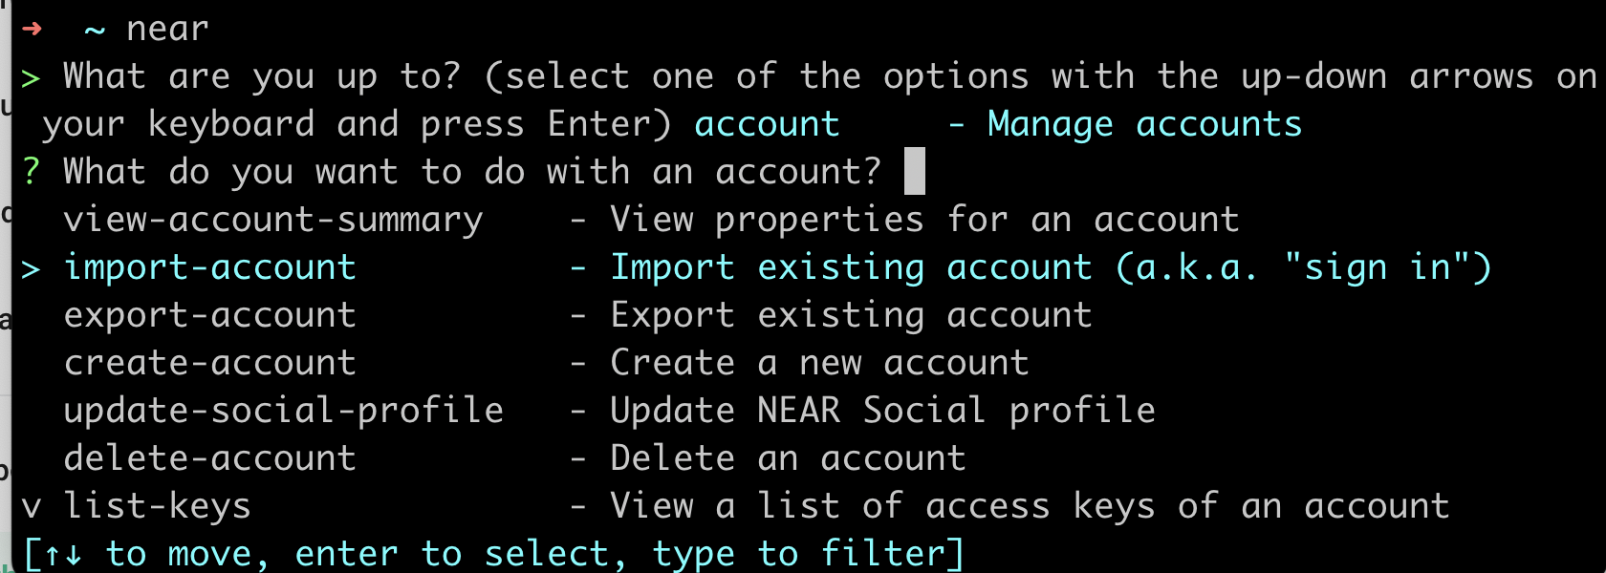Click the green question mark prompt icon
The width and height of the screenshot is (1606, 573).
pos(31,172)
